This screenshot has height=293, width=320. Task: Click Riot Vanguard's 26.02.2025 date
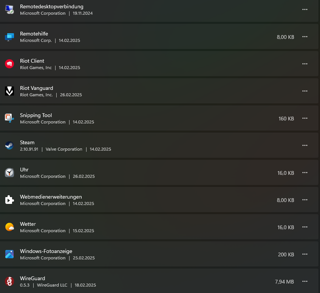[71, 95]
